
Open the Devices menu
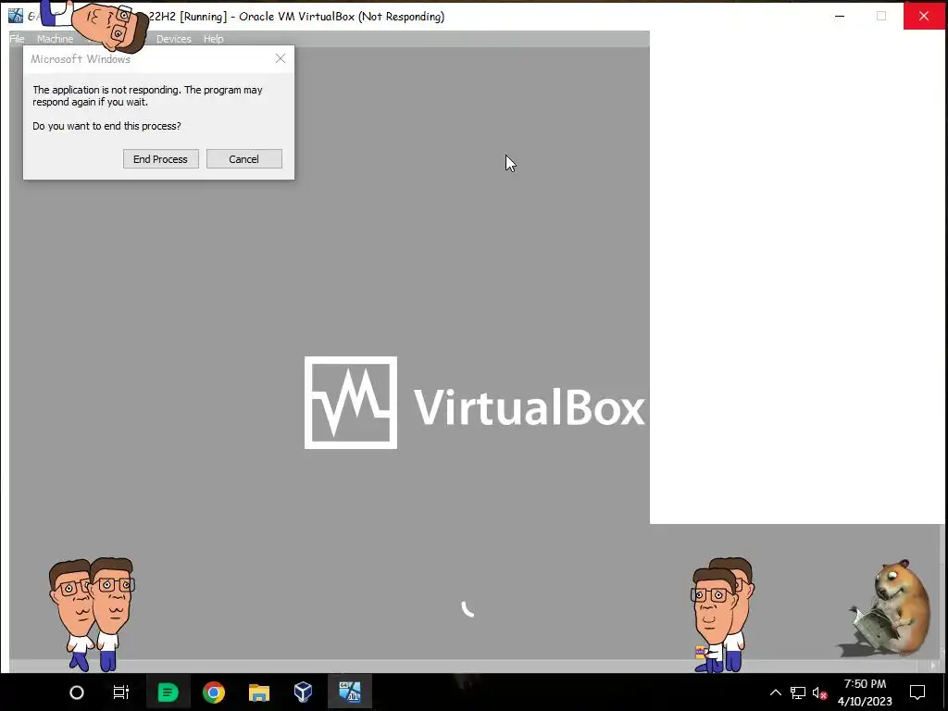coord(173,39)
